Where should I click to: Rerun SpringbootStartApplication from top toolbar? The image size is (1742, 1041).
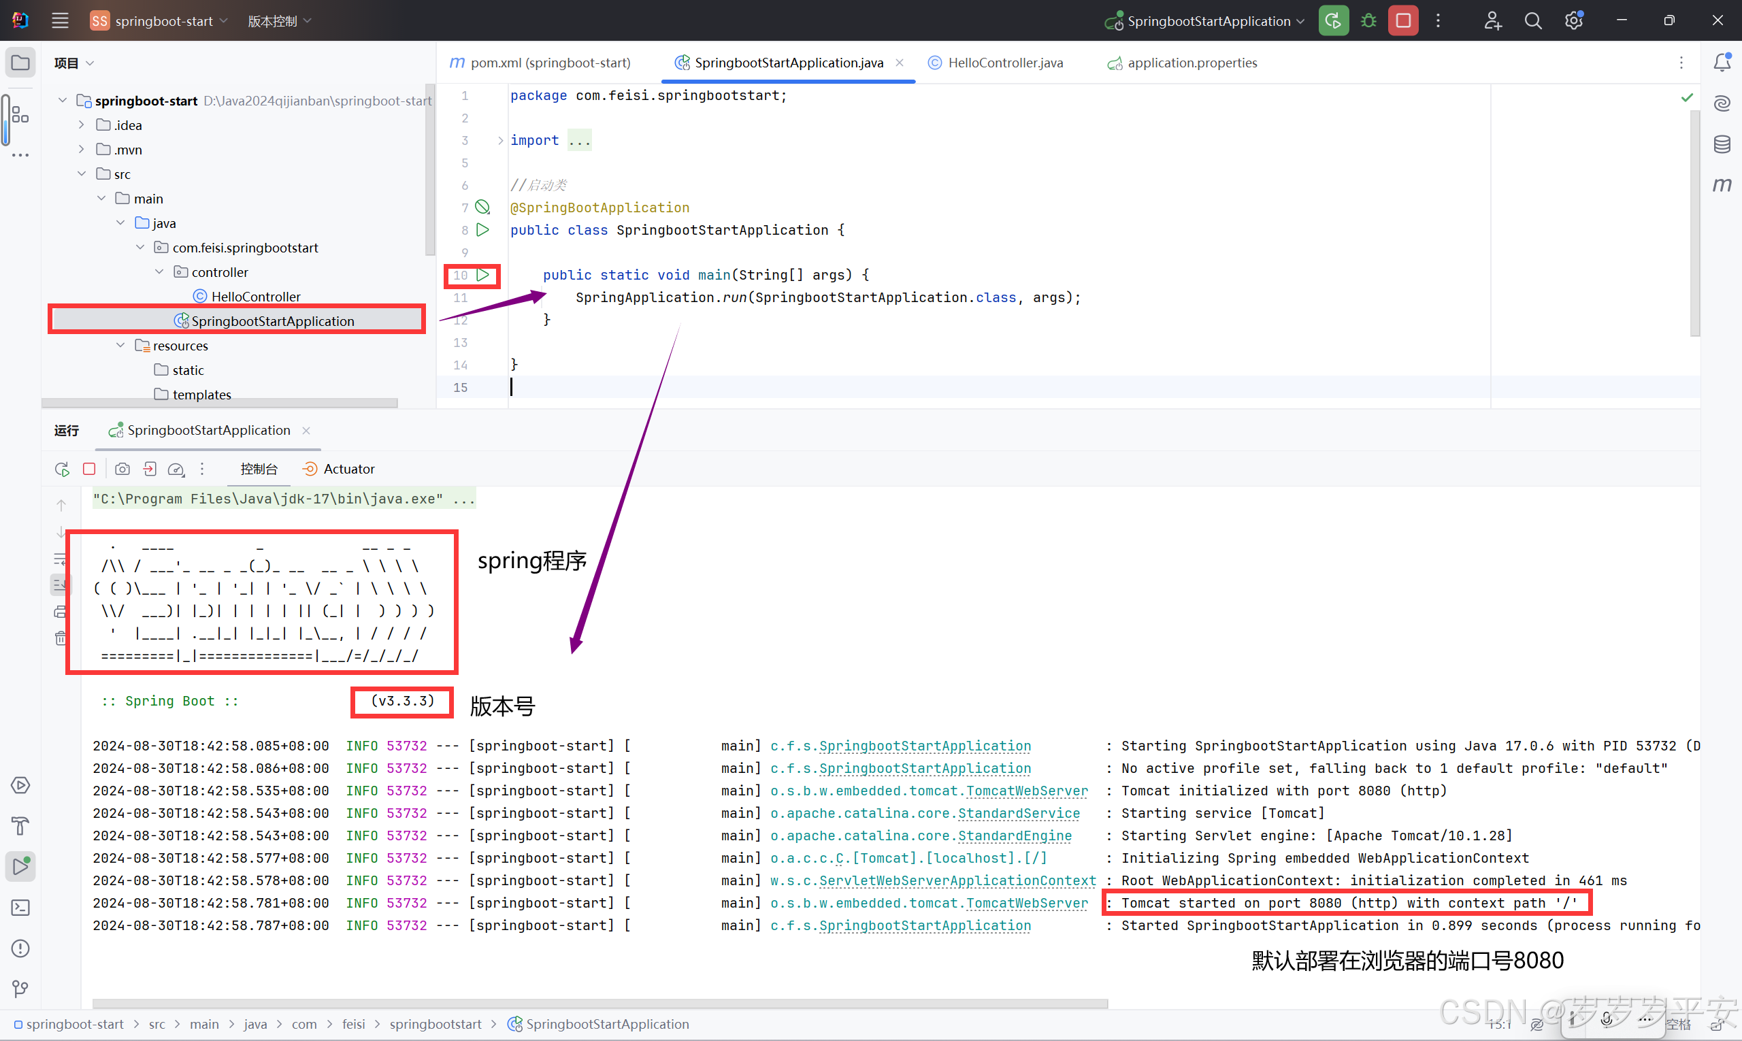pos(1332,20)
